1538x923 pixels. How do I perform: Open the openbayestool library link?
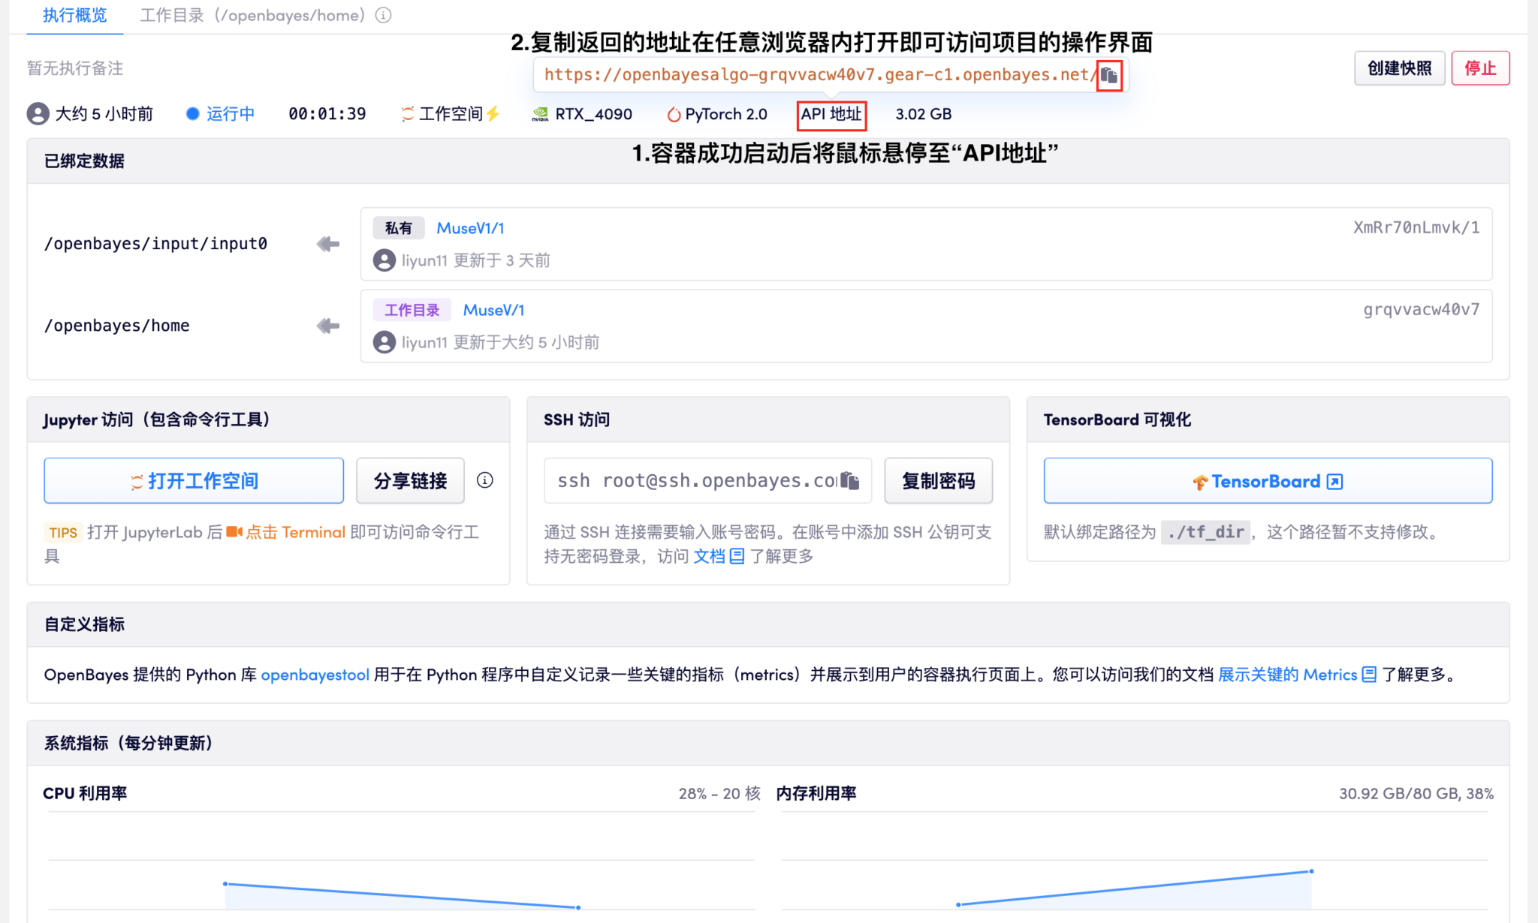click(x=315, y=675)
